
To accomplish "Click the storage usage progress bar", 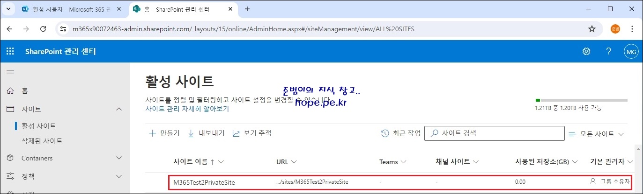I will (581, 100).
